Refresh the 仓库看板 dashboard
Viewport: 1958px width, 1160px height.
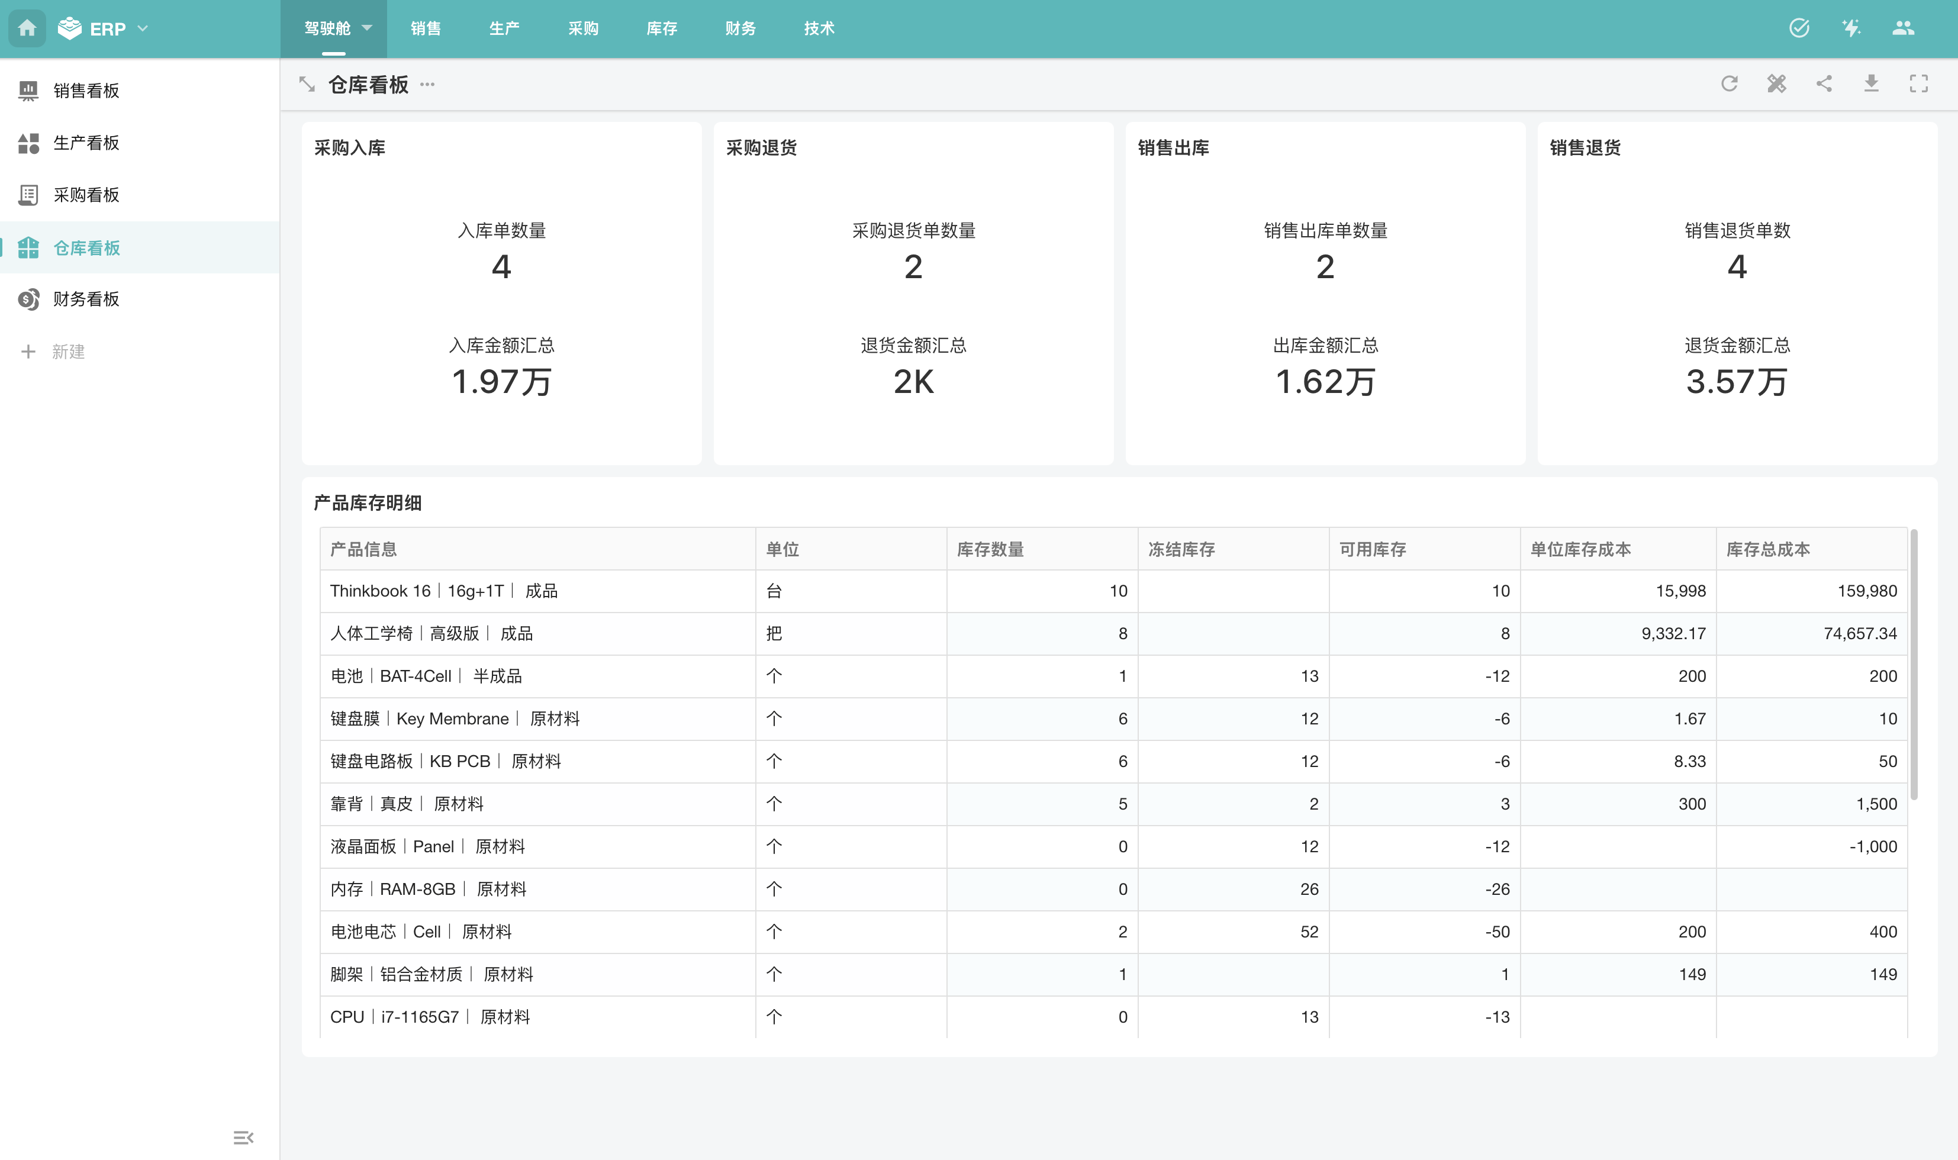pos(1729,83)
